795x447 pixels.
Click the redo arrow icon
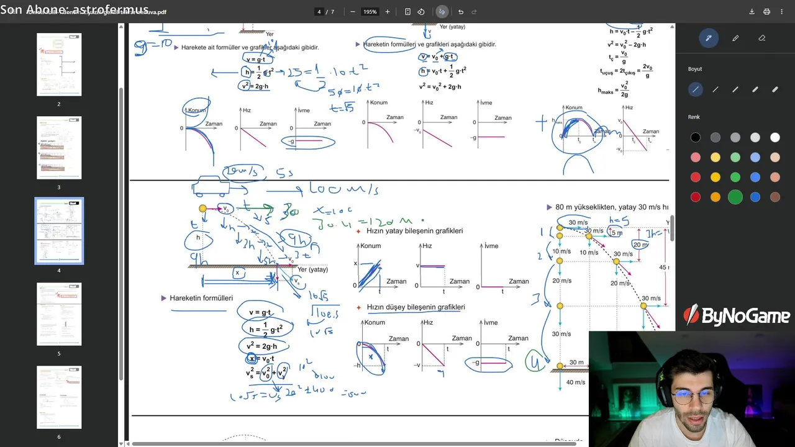point(475,12)
